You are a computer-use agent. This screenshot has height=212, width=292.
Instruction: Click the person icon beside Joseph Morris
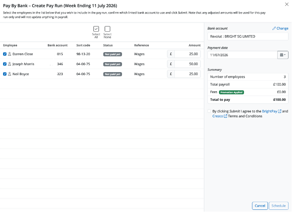coord(10,64)
